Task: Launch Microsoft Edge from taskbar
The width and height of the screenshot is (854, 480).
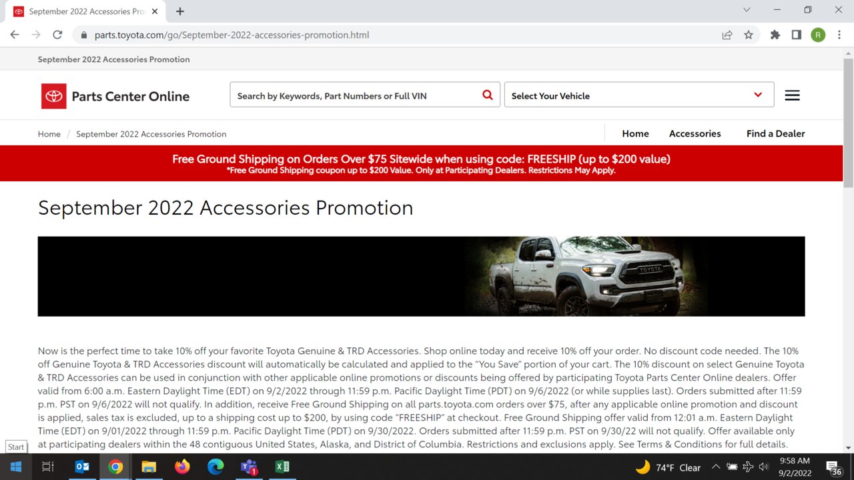Action: (x=216, y=467)
